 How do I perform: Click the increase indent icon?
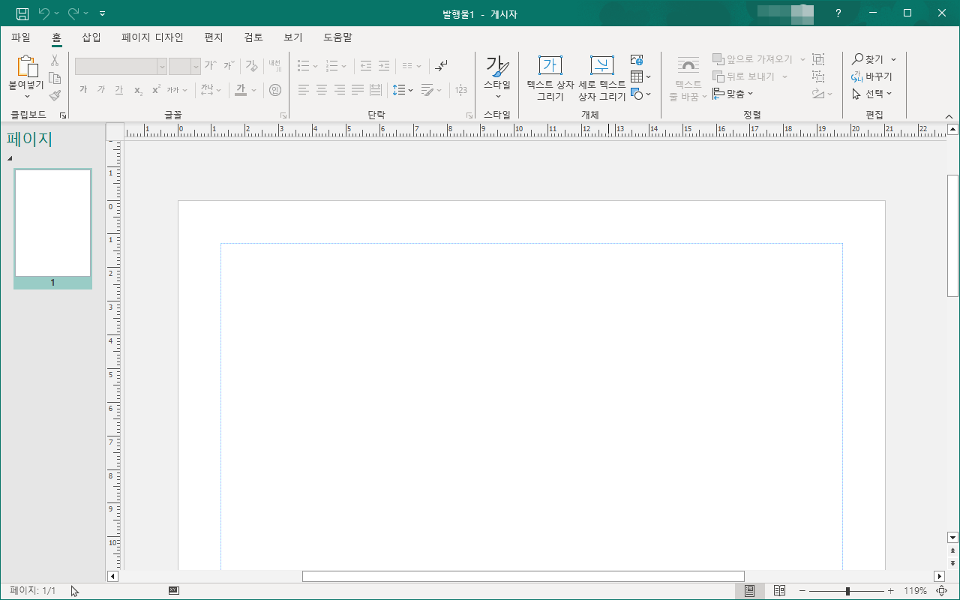[x=384, y=65]
